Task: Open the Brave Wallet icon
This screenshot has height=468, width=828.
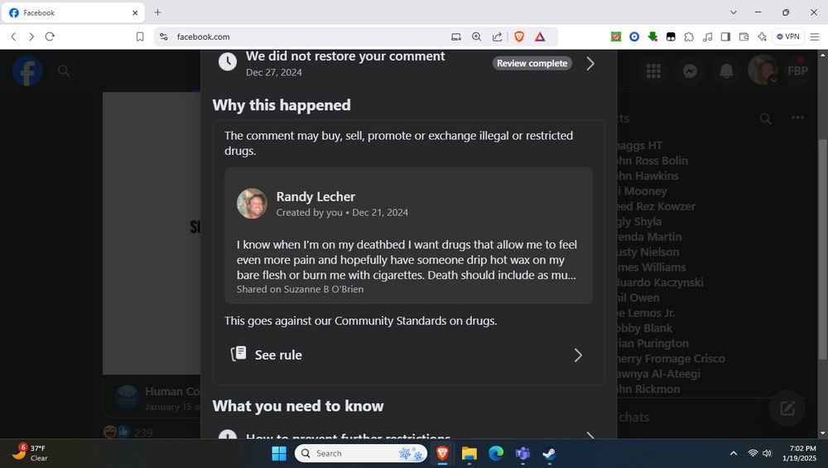Action: coord(744,36)
